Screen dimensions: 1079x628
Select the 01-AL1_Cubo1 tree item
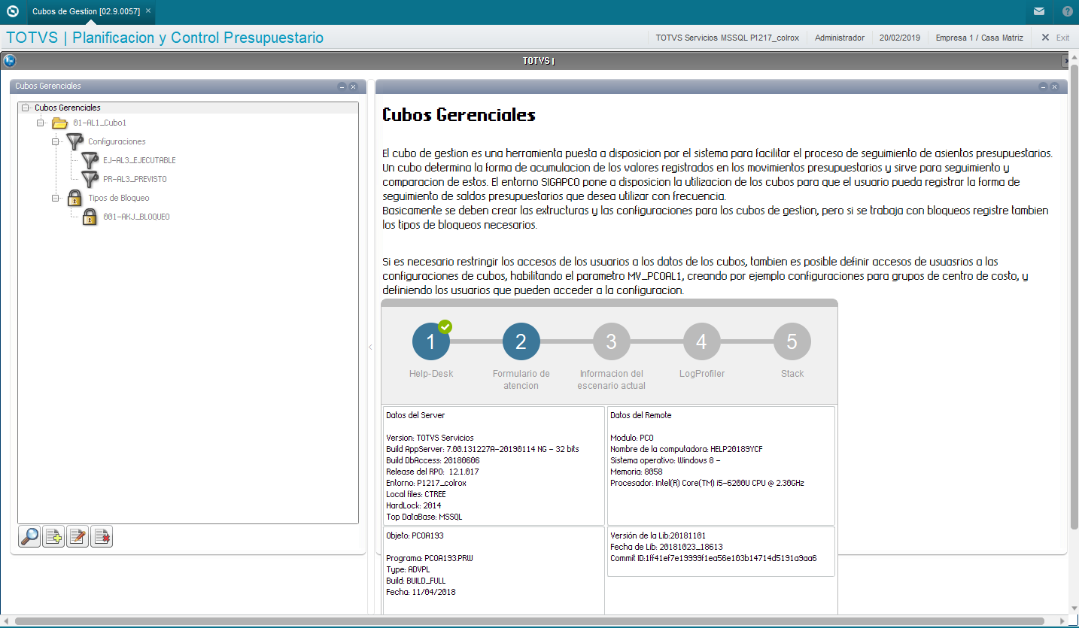pyautogui.click(x=99, y=123)
